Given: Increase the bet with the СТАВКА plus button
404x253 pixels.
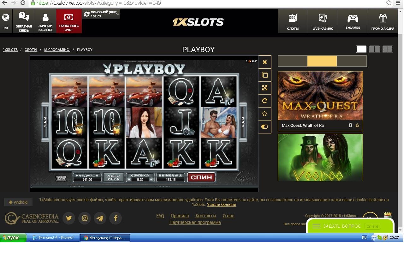Looking at the screenshot, I should [x=151, y=179].
